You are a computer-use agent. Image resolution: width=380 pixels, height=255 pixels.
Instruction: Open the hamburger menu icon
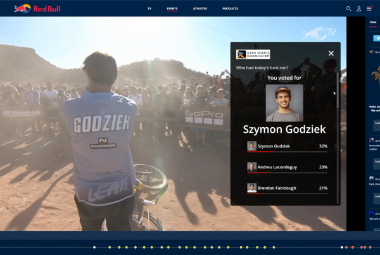tap(369, 9)
